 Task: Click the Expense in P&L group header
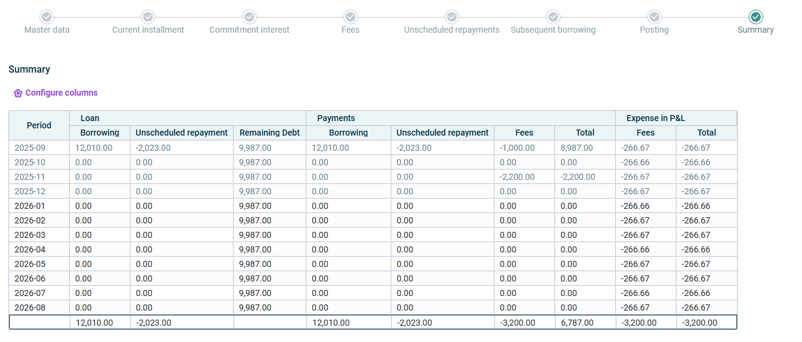click(x=676, y=118)
